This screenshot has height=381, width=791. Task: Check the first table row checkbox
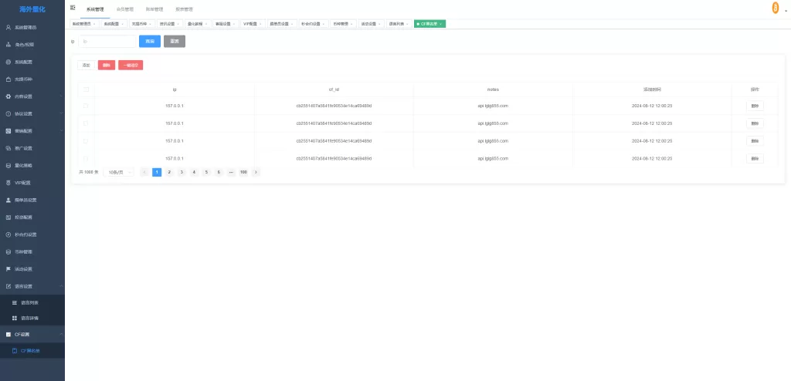tap(86, 106)
